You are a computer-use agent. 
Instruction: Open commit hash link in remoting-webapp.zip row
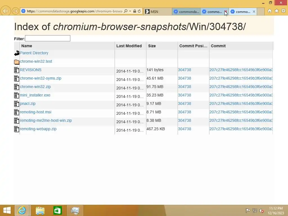point(241,129)
